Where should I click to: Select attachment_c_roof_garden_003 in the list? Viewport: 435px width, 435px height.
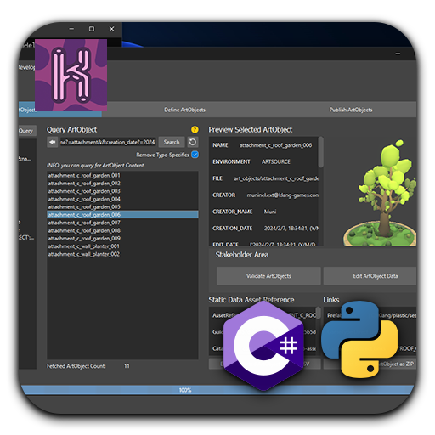[x=122, y=191]
